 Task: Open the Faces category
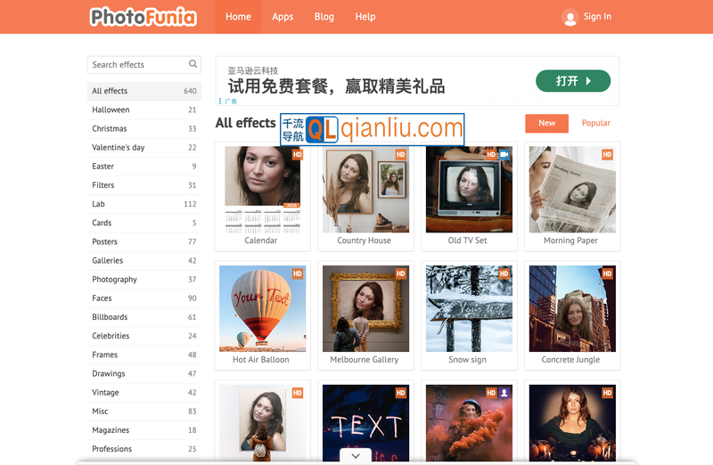click(x=144, y=298)
